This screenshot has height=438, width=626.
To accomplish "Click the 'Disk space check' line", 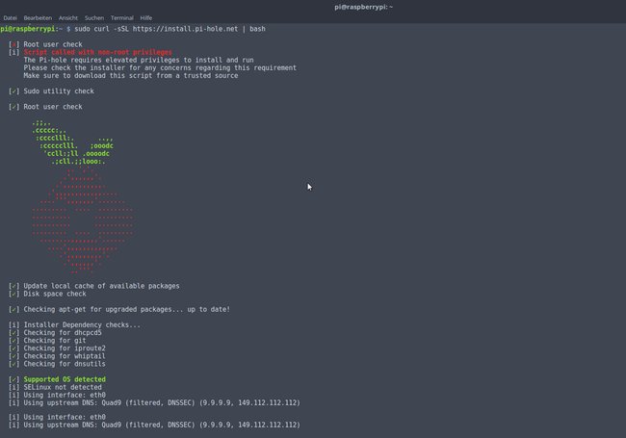I will [55, 294].
